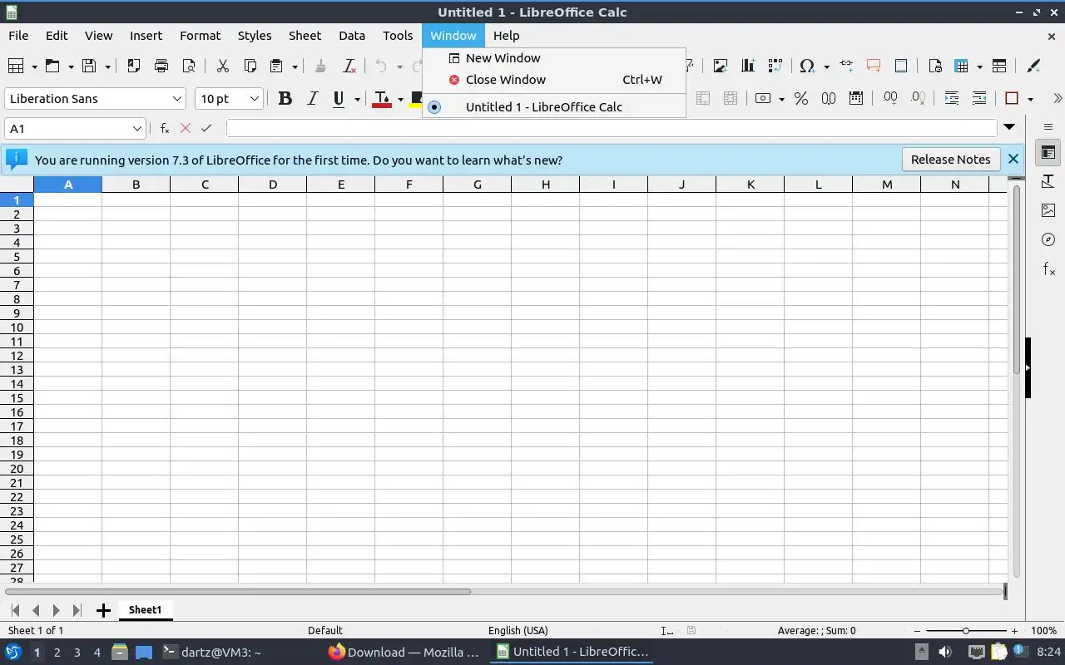Open Borders dropdown arrow
The height and width of the screenshot is (665, 1065).
pos(1030,99)
